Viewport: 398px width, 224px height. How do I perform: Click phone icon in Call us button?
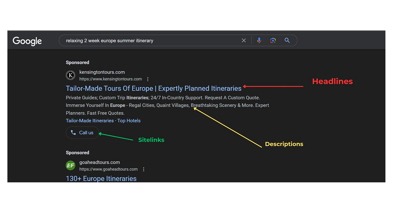pos(73,133)
